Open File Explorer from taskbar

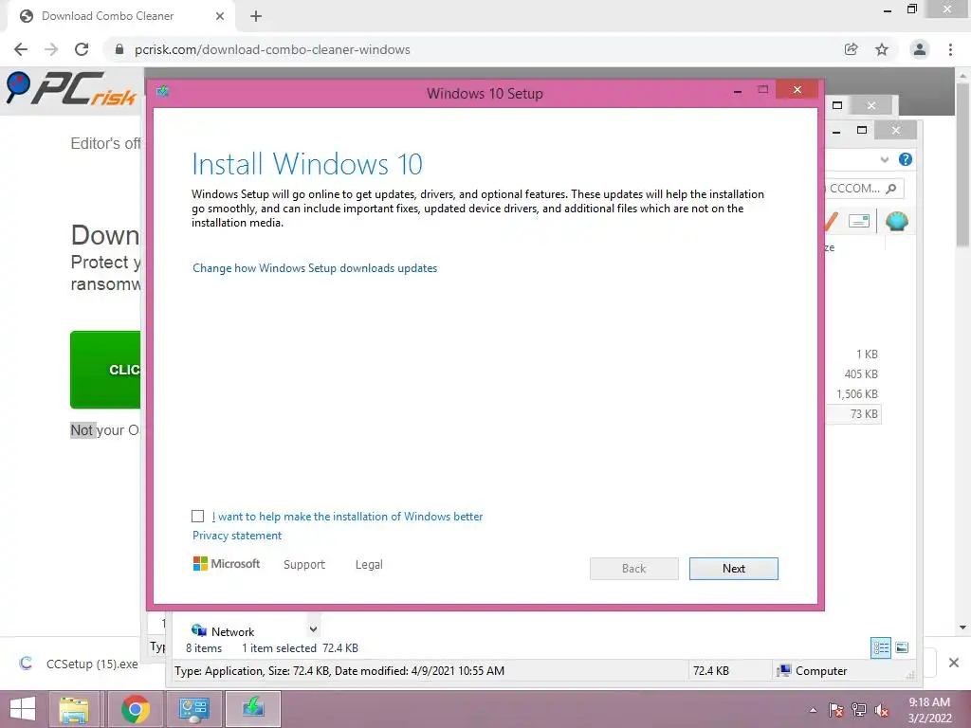pos(74,709)
